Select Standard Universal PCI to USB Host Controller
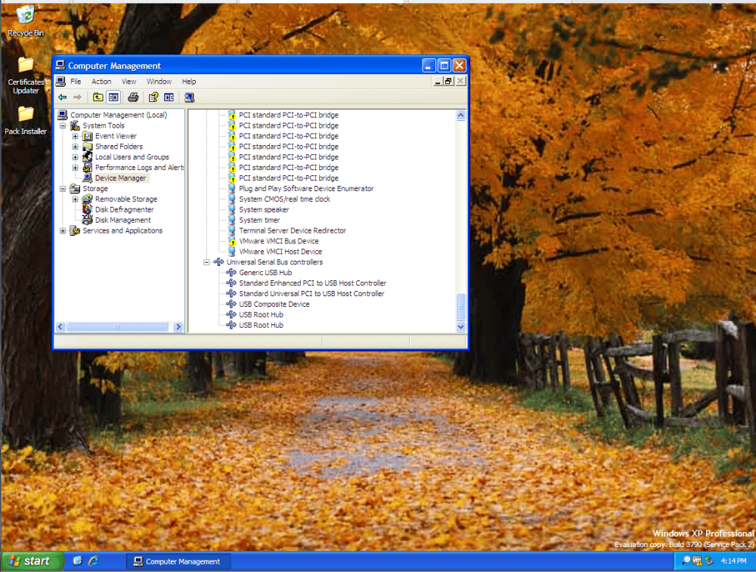The image size is (756, 572). (311, 293)
